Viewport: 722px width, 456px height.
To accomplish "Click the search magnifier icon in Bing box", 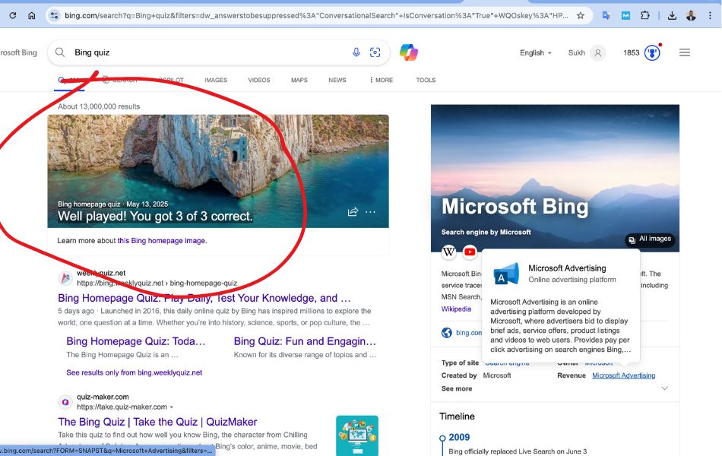I will (x=60, y=52).
